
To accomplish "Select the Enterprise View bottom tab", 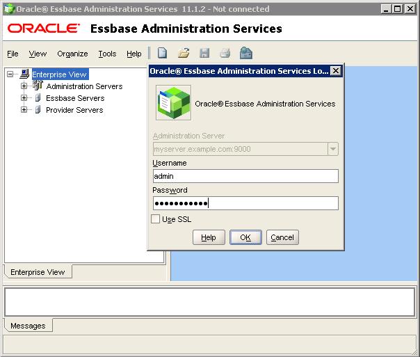I will tap(38, 272).
